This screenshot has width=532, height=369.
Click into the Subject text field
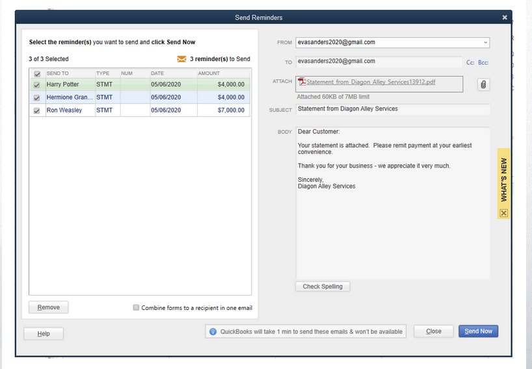tap(392, 109)
